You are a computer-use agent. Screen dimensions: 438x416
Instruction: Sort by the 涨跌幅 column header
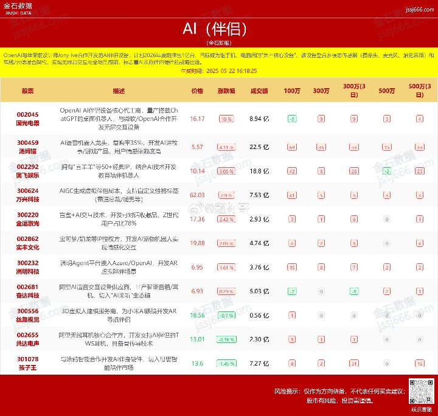tap(226, 91)
